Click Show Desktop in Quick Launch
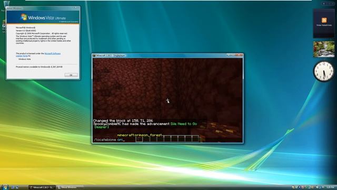 [13, 187]
